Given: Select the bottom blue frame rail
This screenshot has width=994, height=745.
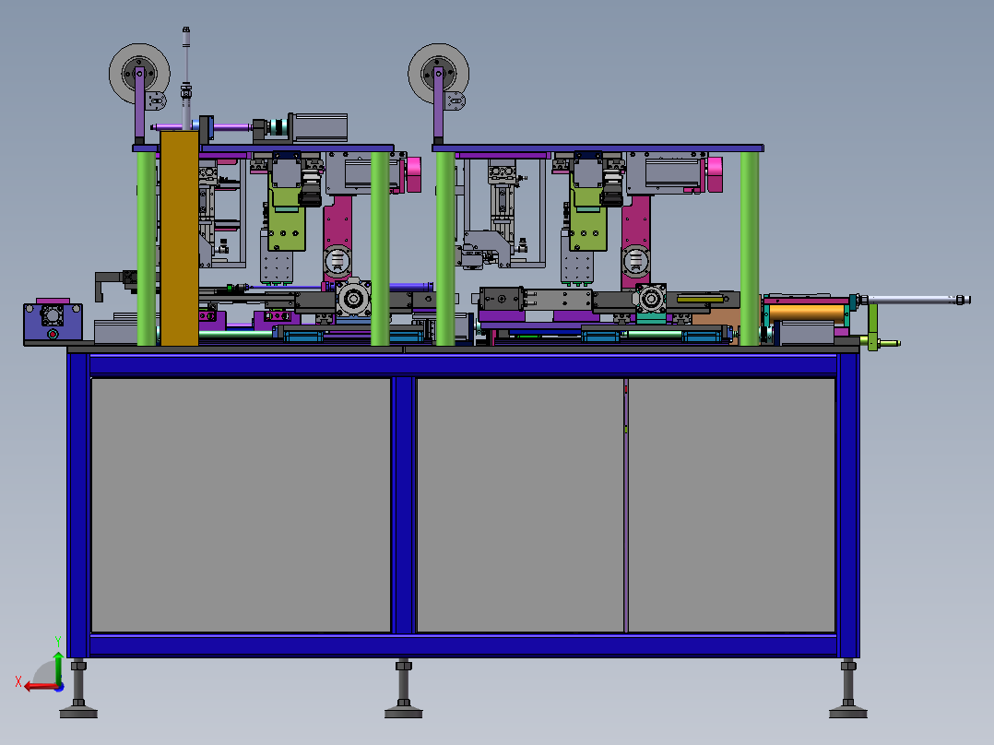Looking at the screenshot, I should tap(463, 644).
